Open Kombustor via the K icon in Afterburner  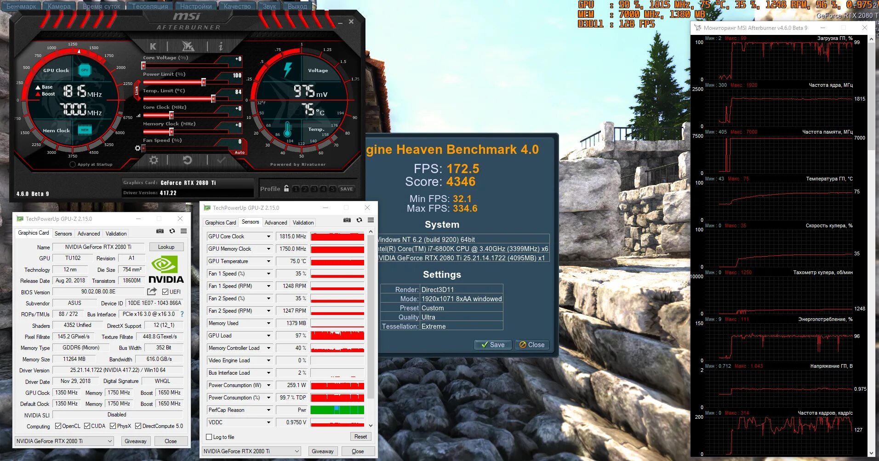(x=153, y=46)
